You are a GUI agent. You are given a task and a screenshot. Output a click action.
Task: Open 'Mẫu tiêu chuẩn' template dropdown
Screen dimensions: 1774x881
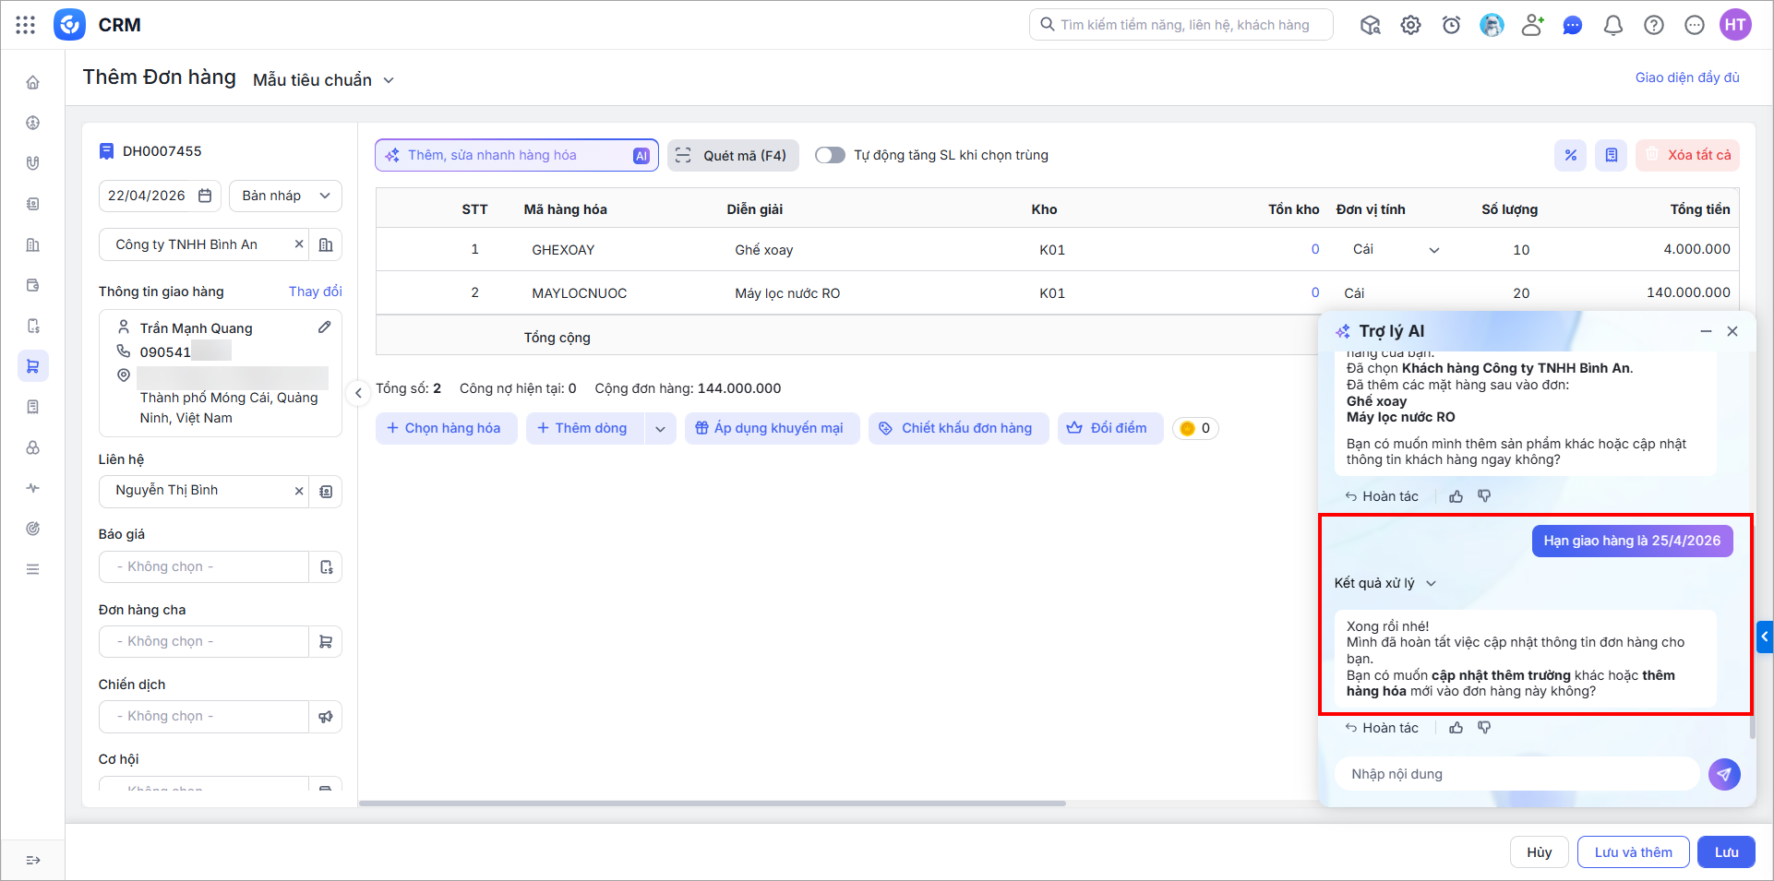[x=324, y=80]
